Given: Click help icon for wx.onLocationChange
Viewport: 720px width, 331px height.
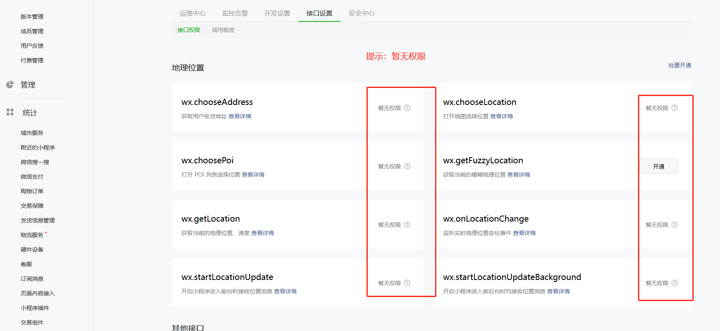Looking at the screenshot, I should click(675, 224).
